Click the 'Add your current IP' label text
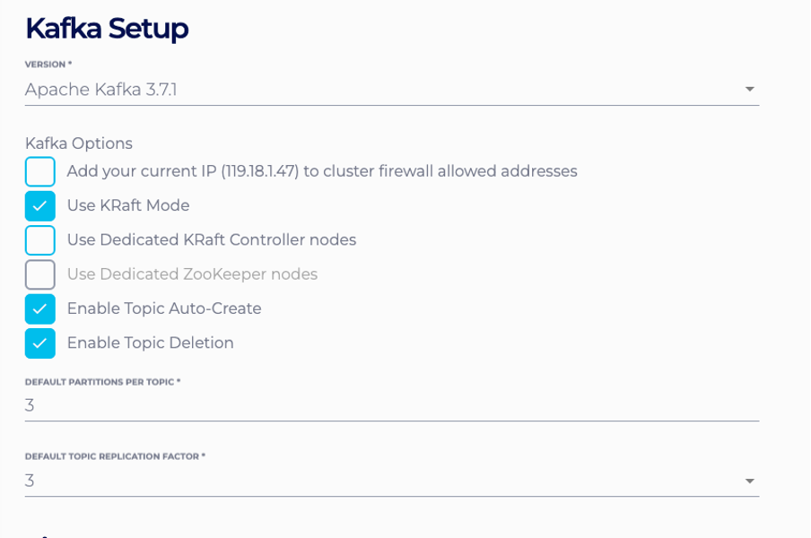Image resolution: width=811 pixels, height=538 pixels. [x=321, y=171]
